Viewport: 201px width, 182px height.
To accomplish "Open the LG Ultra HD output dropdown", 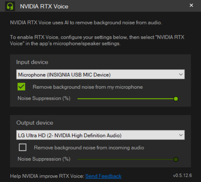I will [x=97, y=135].
